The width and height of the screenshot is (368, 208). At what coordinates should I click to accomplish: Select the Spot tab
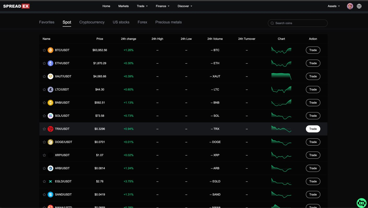point(67,22)
